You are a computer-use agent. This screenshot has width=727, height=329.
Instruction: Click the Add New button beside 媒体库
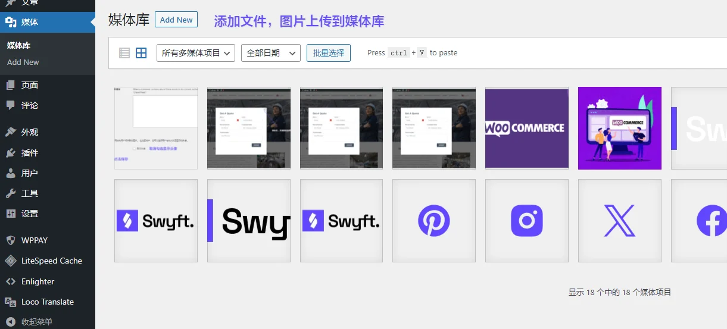[176, 20]
